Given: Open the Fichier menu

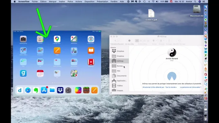Looking at the screenshot, I should (x=35, y=2).
